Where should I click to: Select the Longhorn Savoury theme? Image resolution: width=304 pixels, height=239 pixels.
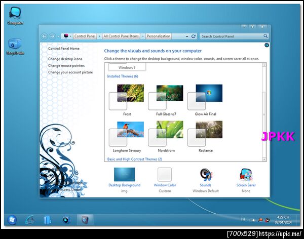pos(127,137)
